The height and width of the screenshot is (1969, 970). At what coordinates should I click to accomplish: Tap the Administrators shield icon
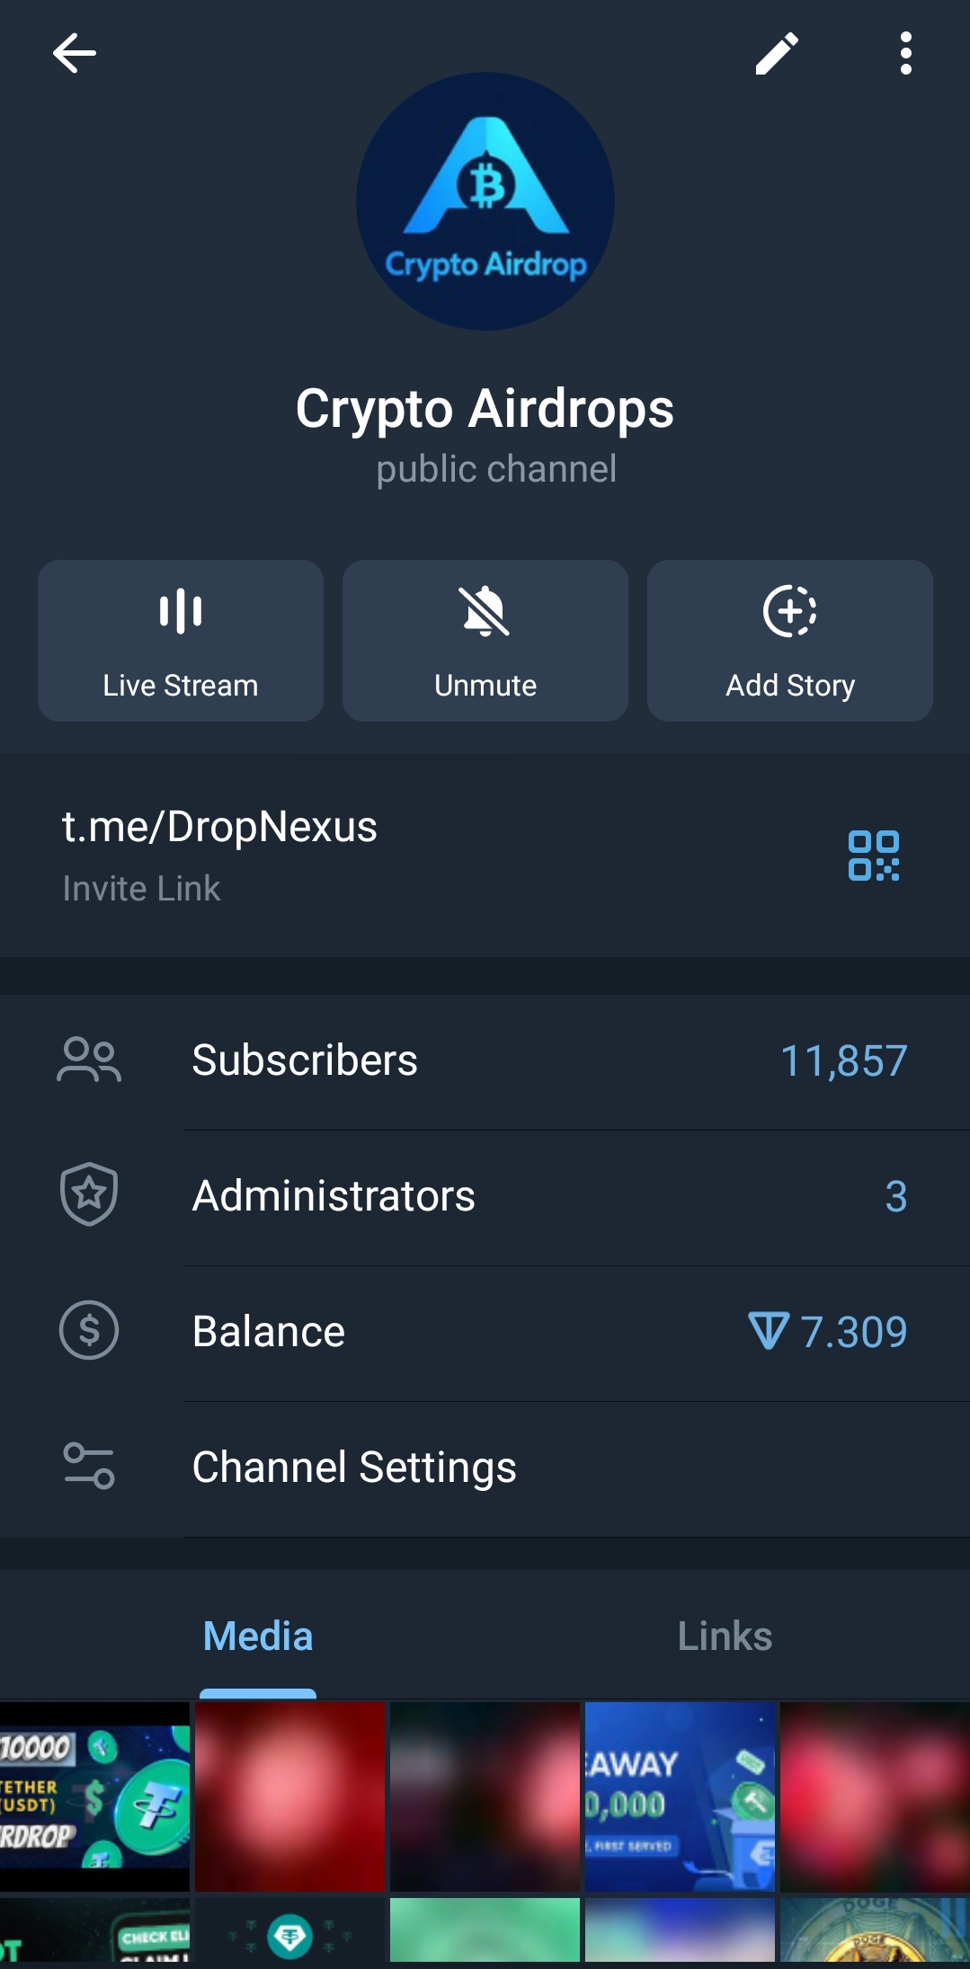coord(89,1195)
